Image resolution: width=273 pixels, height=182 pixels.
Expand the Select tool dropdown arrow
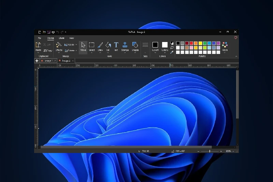pyautogui.click(x=91, y=53)
